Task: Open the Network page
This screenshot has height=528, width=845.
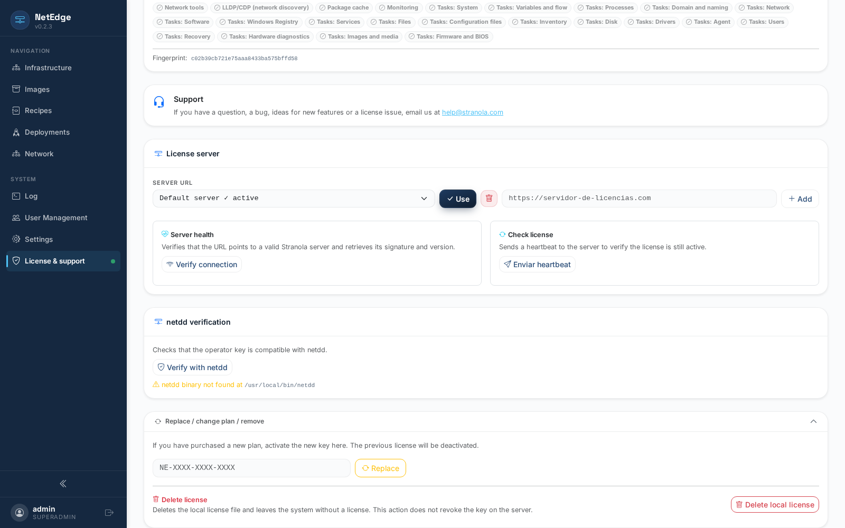Action: pos(63,154)
